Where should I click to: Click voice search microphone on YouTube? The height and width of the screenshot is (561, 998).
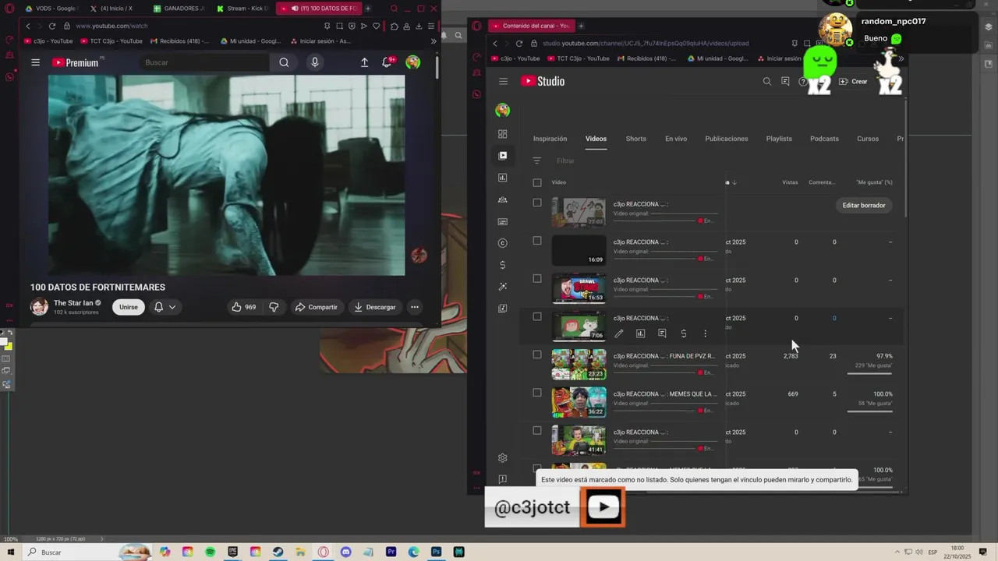tap(315, 62)
